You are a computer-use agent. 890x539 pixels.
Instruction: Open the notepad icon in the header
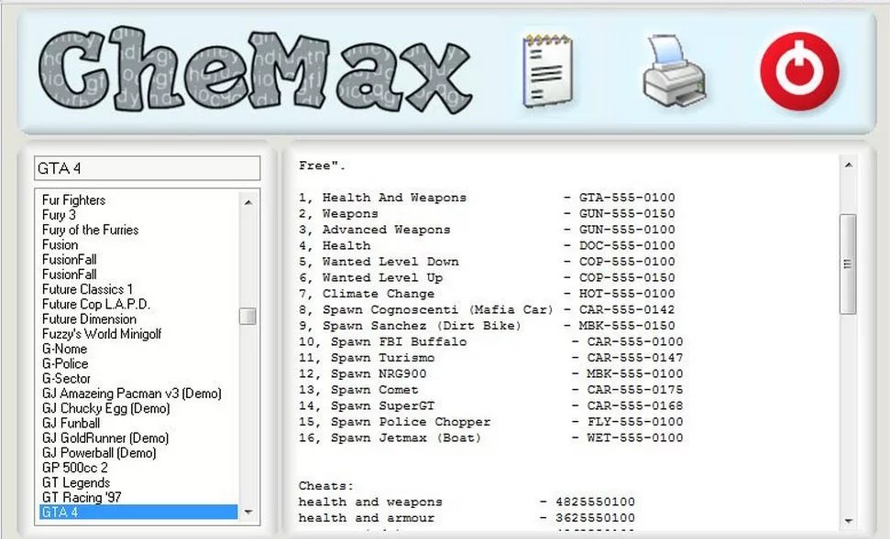pyautogui.click(x=547, y=70)
